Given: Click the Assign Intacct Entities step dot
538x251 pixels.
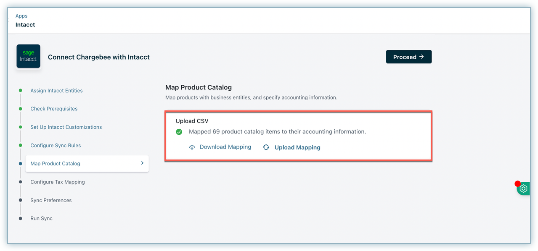Looking at the screenshot, I should pos(20,91).
